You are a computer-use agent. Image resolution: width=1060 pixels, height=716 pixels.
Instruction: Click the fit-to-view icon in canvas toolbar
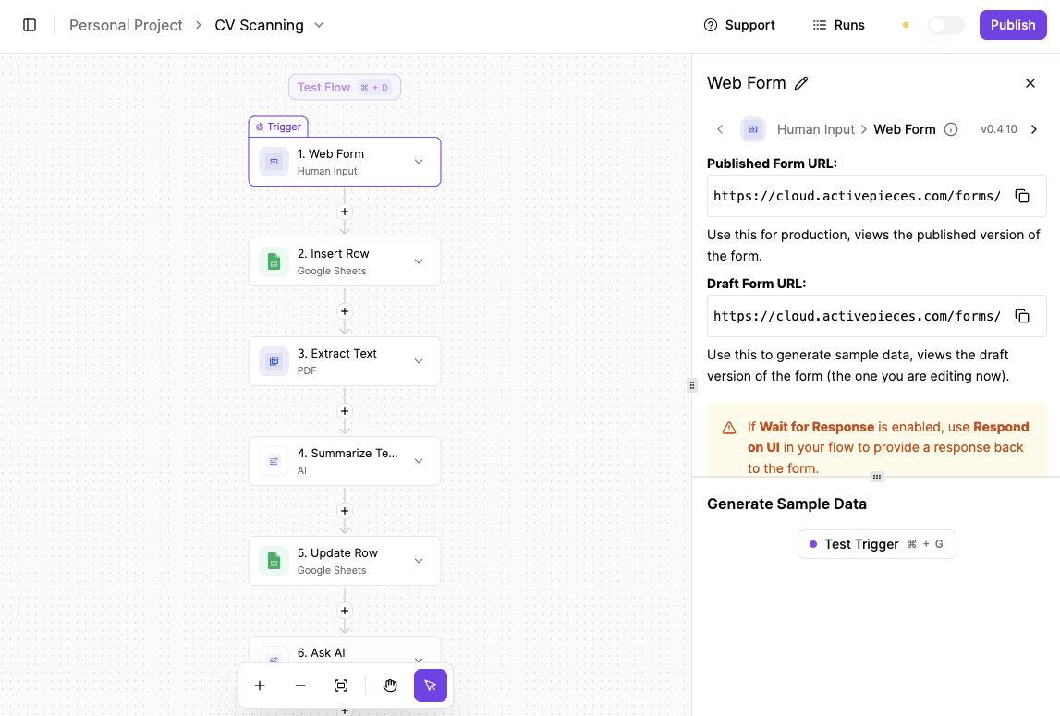(x=341, y=686)
